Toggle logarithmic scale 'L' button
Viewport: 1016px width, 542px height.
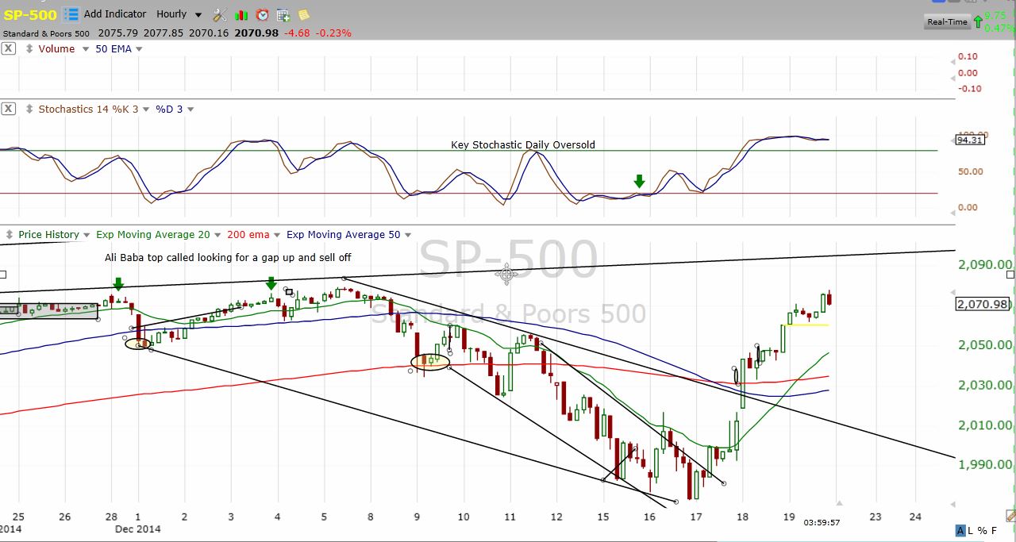[x=972, y=531]
